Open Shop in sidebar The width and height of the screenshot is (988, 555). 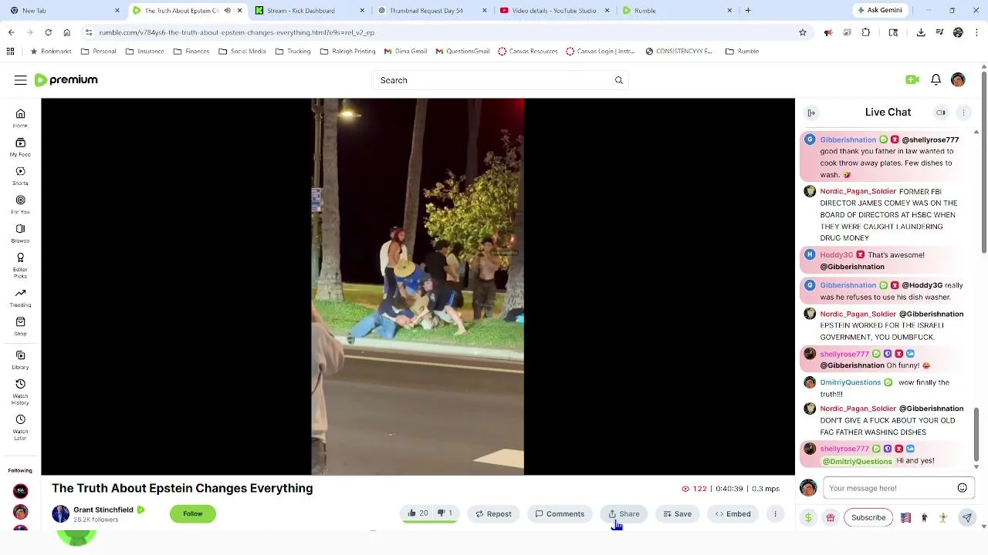point(20,326)
